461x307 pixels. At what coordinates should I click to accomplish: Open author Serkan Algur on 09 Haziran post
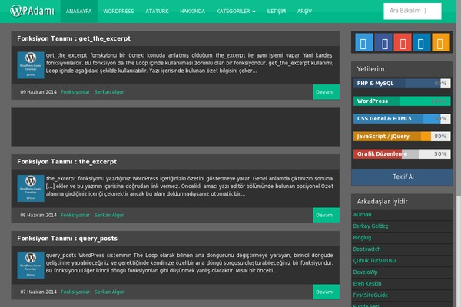pos(109,92)
